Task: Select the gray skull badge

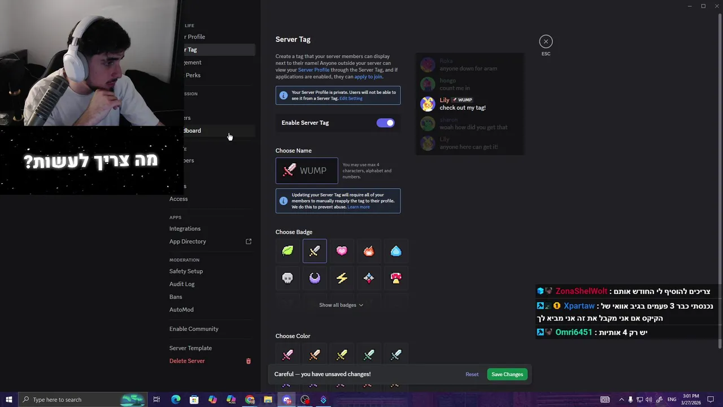Action: point(288,278)
